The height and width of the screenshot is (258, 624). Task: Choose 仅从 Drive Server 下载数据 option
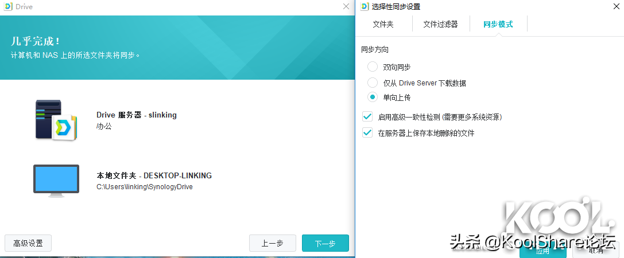[373, 83]
